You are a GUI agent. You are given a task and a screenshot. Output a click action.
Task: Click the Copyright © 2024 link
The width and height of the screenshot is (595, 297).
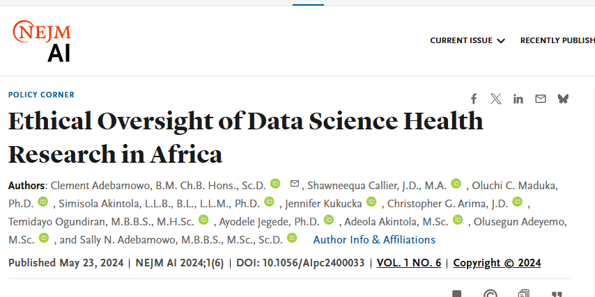(x=497, y=263)
